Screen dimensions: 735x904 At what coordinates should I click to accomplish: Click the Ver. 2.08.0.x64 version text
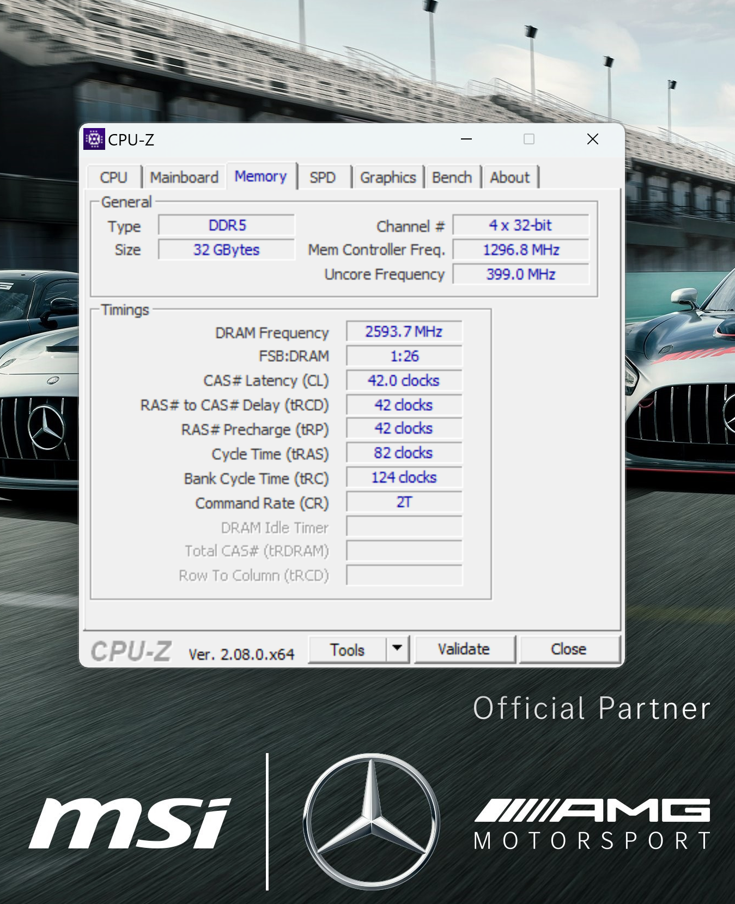pos(241,654)
